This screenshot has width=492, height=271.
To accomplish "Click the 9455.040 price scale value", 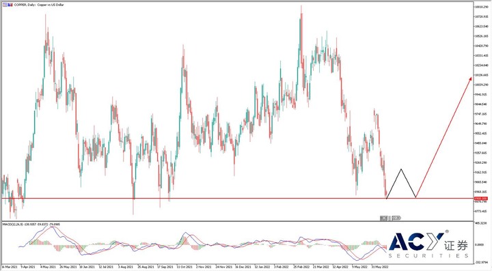I will coord(481,143).
